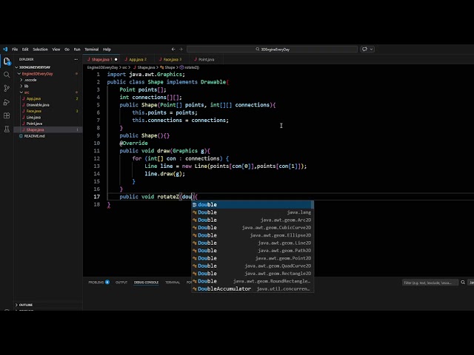Go back with the left arrow
Viewport: 474px width, 355px height.
[173, 50]
